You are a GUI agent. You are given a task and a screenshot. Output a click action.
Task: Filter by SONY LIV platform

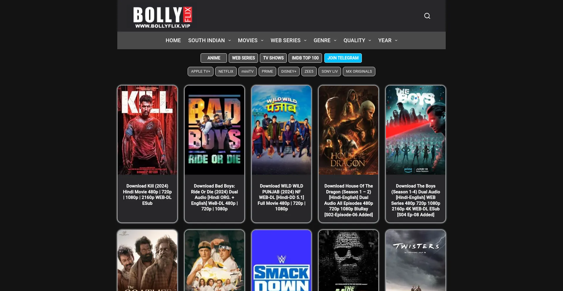click(330, 72)
